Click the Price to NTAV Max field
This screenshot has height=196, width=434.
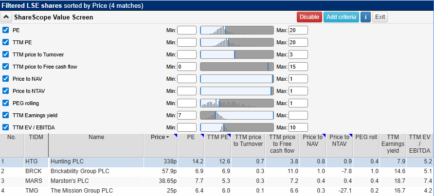(x=298, y=91)
